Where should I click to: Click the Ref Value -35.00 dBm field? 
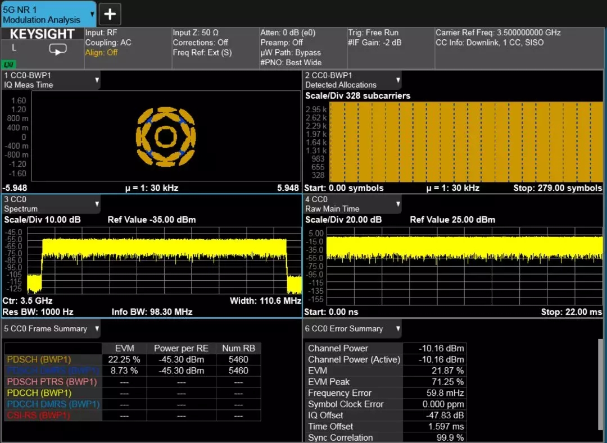point(152,220)
